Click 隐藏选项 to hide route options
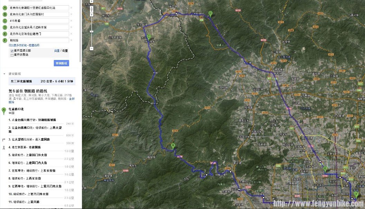 tap(34, 45)
